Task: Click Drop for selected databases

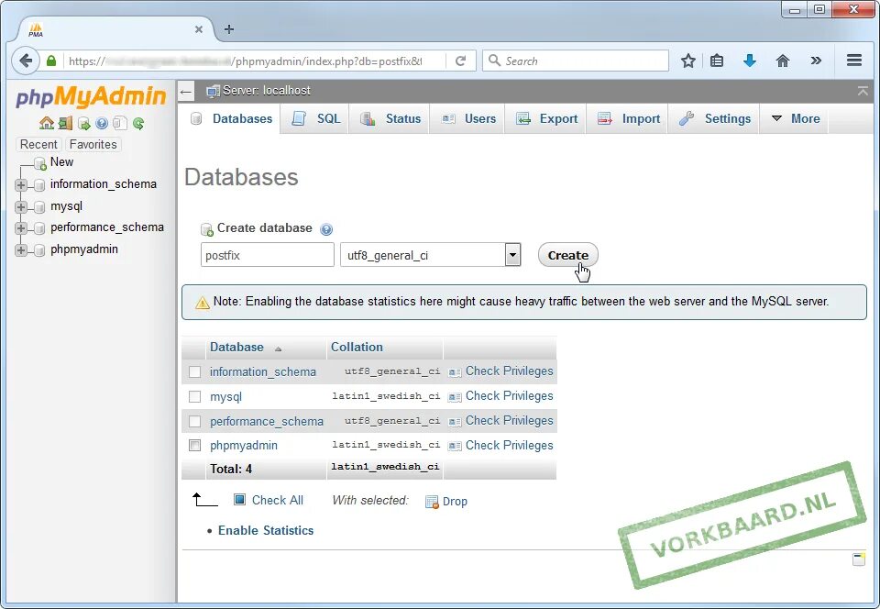Action: click(x=446, y=501)
